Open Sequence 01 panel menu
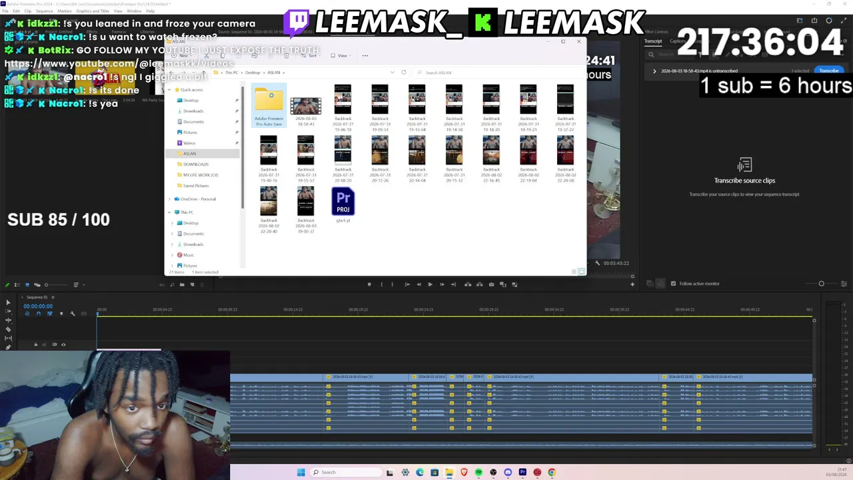The image size is (853, 480). tap(53, 297)
